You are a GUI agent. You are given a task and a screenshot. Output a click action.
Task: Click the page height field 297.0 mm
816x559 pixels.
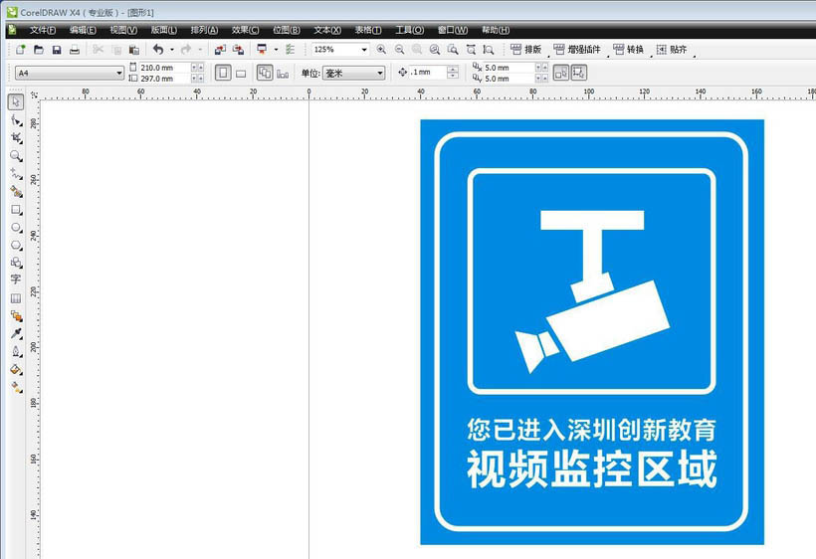(164, 79)
